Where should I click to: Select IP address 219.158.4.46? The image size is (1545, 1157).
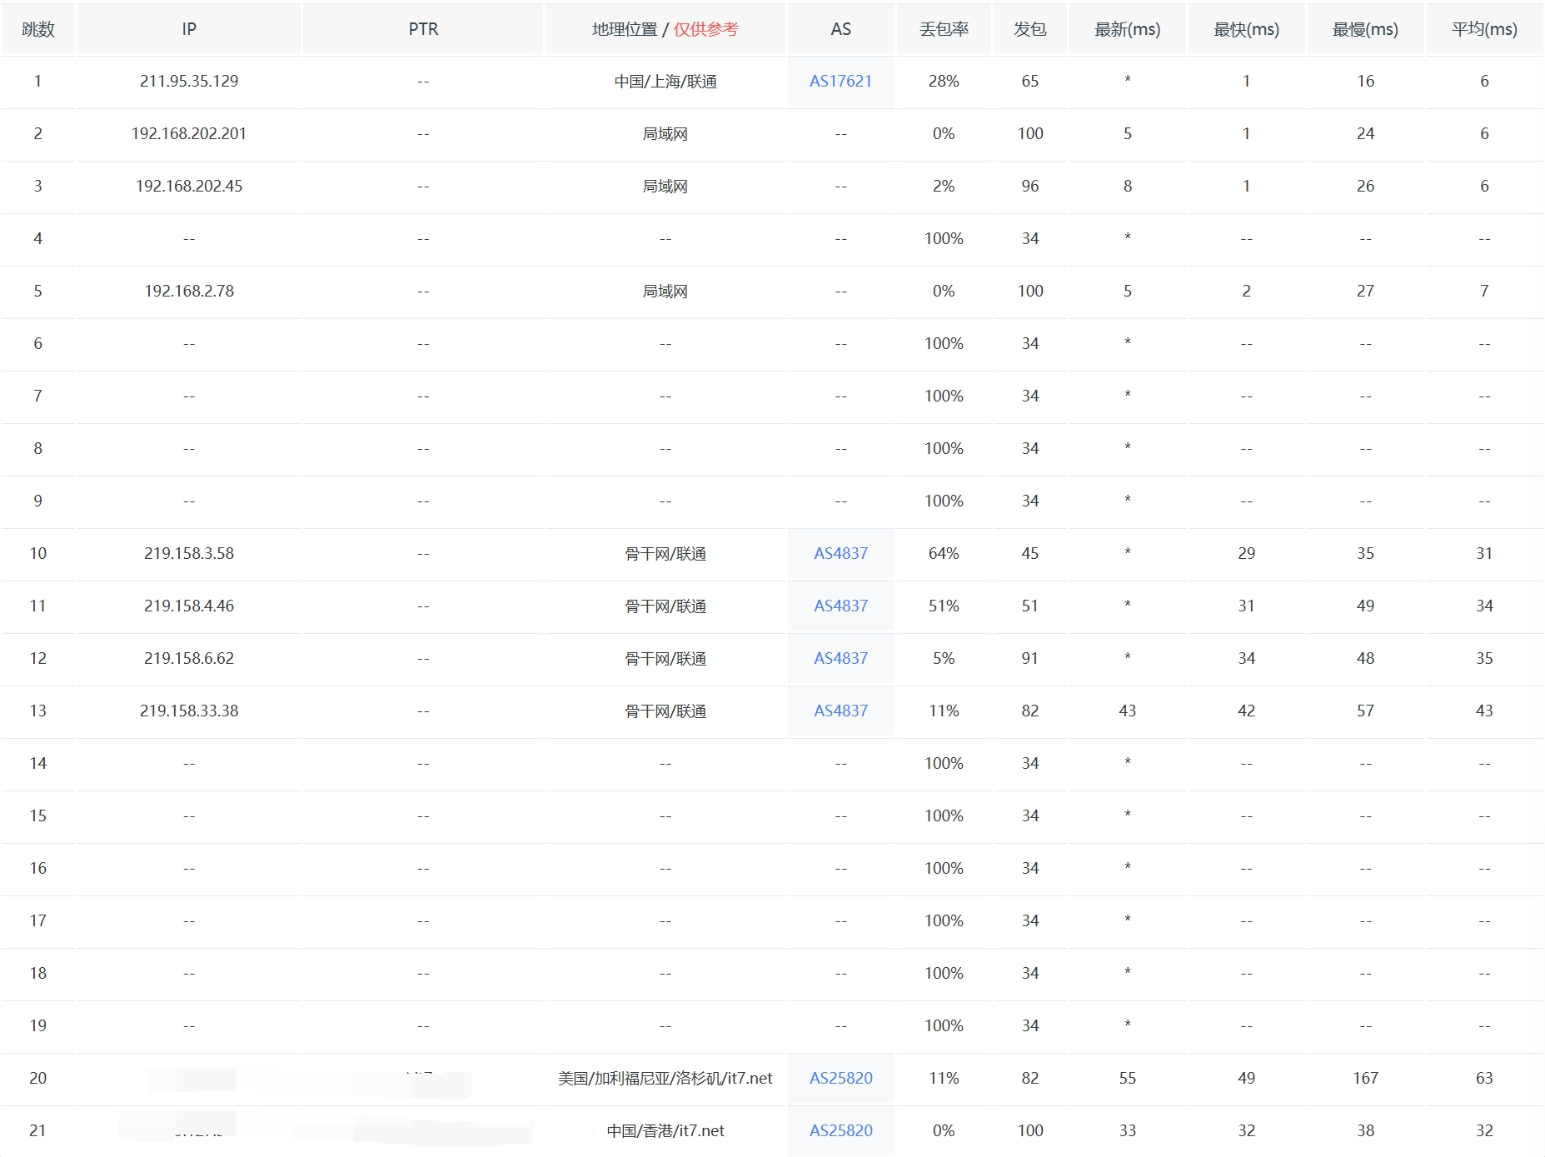(x=189, y=606)
